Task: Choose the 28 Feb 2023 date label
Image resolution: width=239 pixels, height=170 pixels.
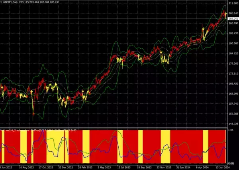Action: point(85,168)
